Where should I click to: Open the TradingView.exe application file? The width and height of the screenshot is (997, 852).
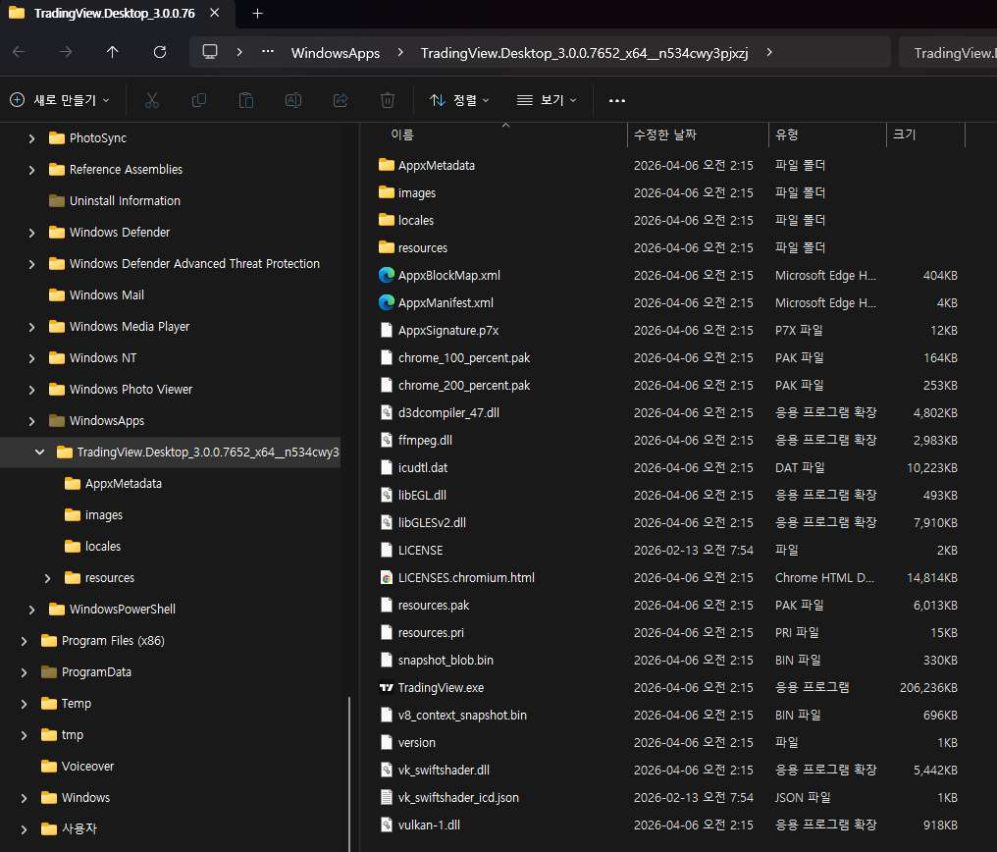[x=441, y=688]
